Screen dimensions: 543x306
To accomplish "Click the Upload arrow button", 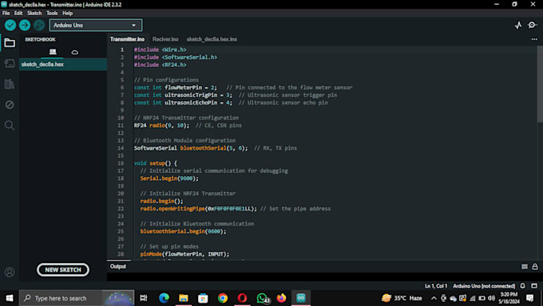I will 25,25.
